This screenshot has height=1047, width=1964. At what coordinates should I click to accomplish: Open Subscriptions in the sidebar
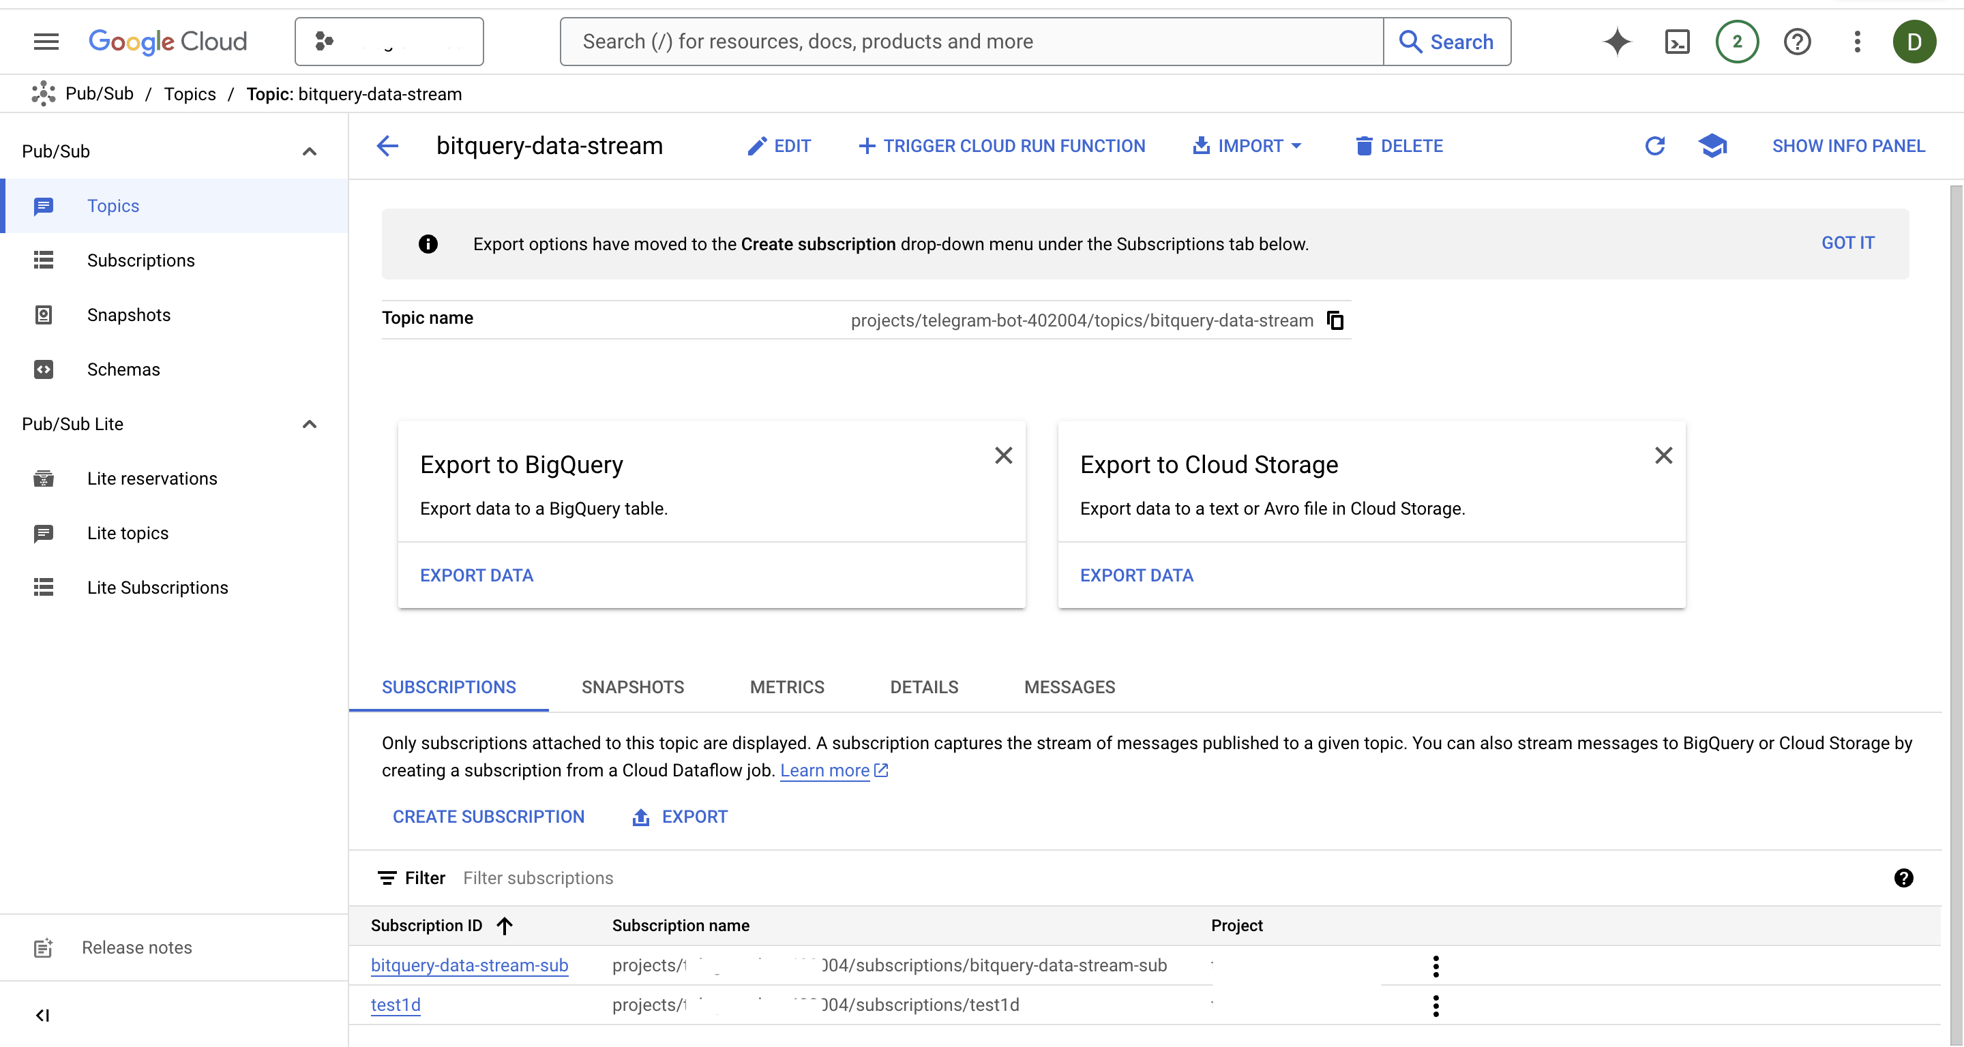pyautogui.click(x=174, y=260)
